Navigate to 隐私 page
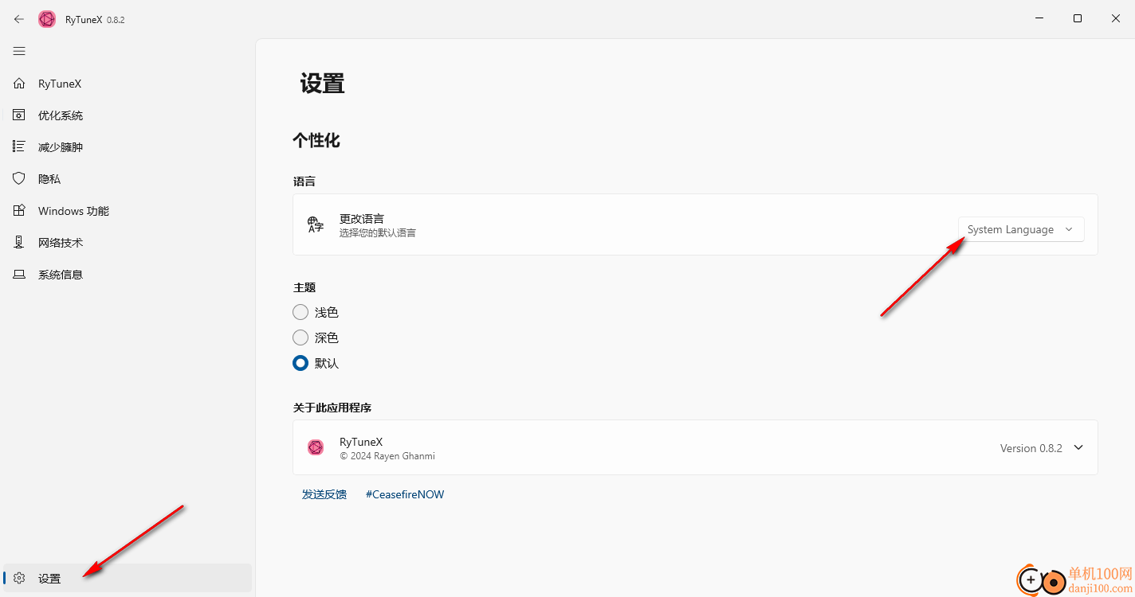The height and width of the screenshot is (597, 1135). click(128, 179)
